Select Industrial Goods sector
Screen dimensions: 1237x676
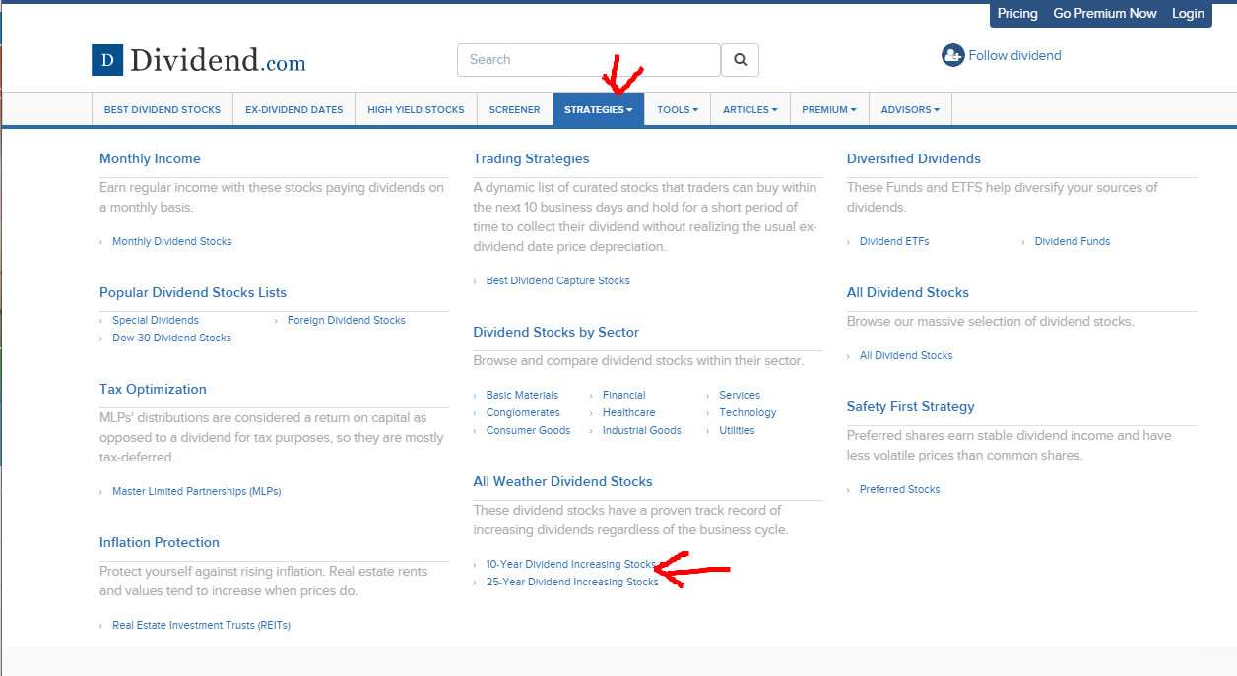coord(642,430)
